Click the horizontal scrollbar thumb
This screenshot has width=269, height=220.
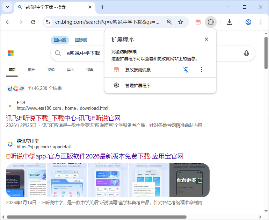point(96,217)
